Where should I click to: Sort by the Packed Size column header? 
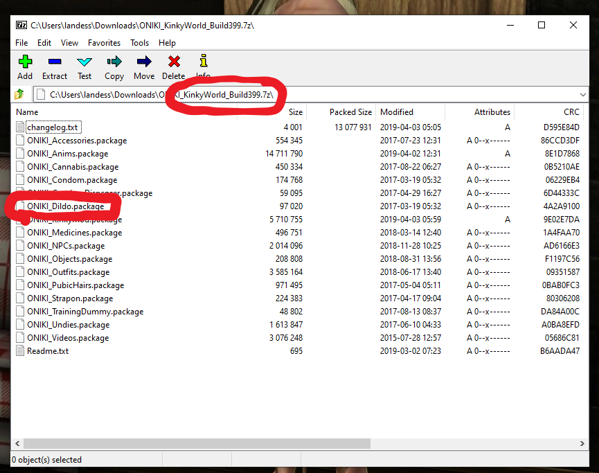pos(341,112)
